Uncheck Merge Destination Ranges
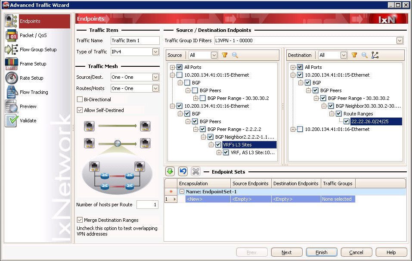 click(80, 220)
